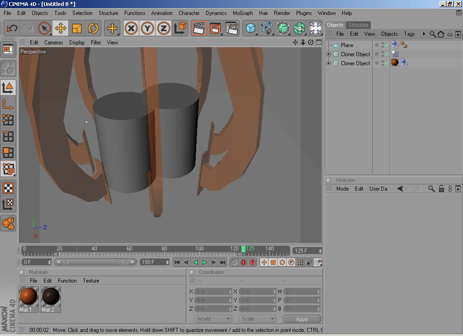
Task: Open the World coordinate dropdown
Action: coord(213,319)
